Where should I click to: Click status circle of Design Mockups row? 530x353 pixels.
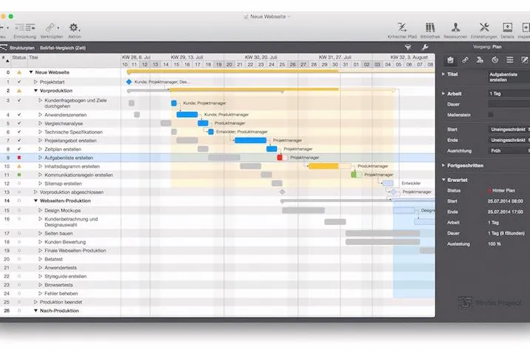click(19, 210)
